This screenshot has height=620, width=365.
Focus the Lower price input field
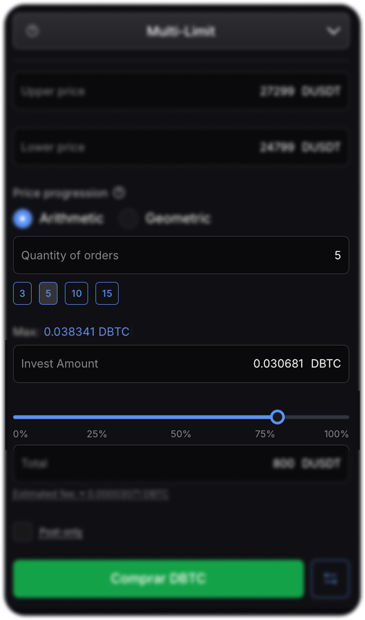point(181,147)
